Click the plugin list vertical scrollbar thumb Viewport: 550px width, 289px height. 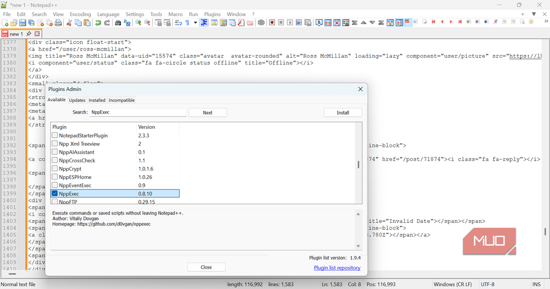[358, 165]
